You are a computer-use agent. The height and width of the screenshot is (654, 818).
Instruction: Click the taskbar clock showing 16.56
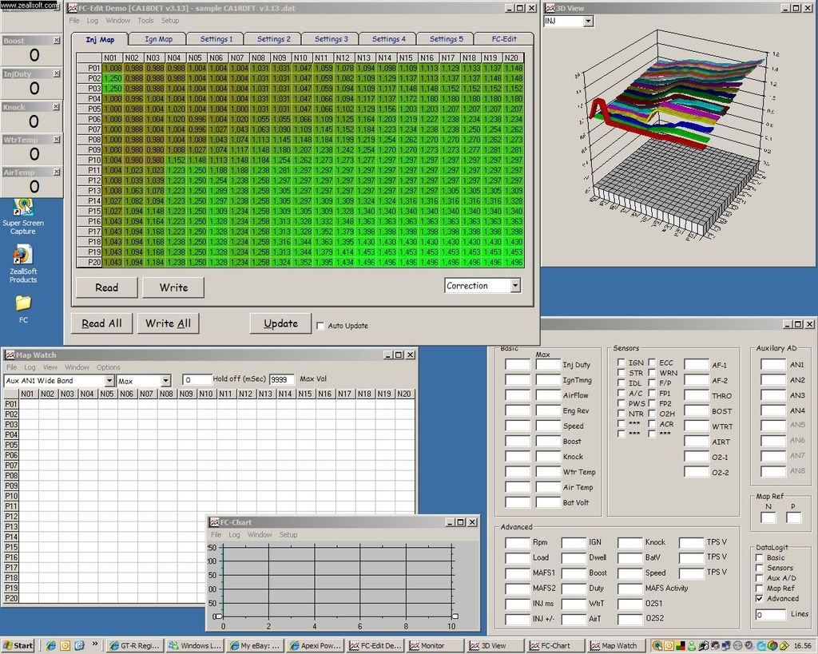point(802,646)
